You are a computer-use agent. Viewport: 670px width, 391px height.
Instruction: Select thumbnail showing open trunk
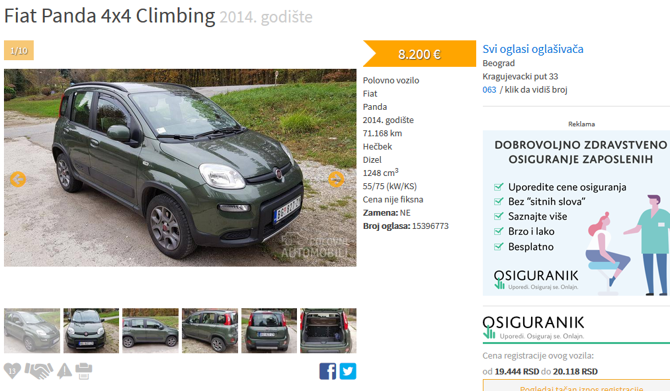point(328,331)
